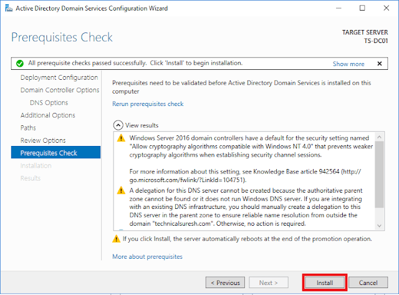Collapse the View results section
Screen dimensions: 399x295
[118, 125]
